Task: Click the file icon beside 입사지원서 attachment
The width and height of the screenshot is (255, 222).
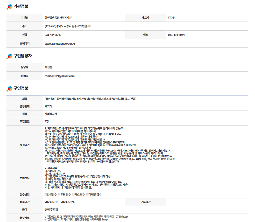Action: [46, 220]
